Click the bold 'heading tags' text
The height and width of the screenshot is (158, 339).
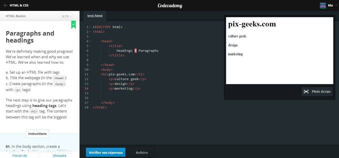44,106
